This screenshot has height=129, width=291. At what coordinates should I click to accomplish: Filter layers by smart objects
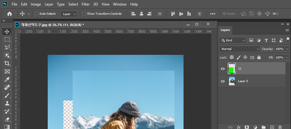[x=281, y=40]
